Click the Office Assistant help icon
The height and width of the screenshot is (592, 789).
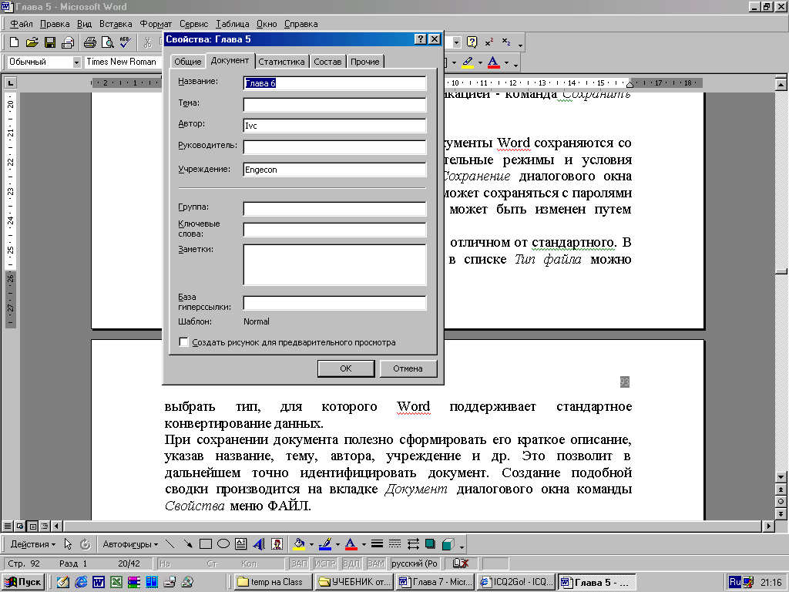472,43
